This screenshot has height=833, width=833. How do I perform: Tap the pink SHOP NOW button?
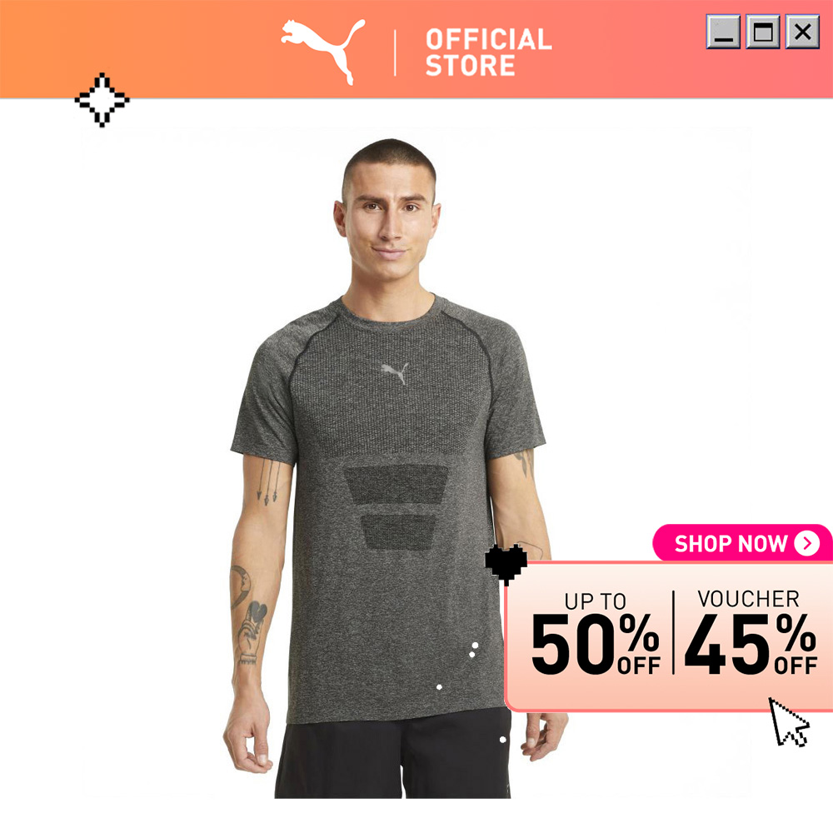coord(741,543)
